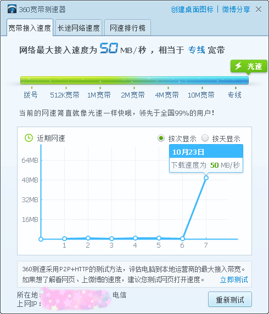Click the speed gauge bar
This screenshot has width=269, height=314.
tap(134, 80)
